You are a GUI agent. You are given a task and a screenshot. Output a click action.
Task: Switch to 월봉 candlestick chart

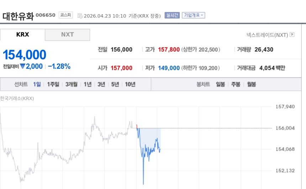click(251, 85)
